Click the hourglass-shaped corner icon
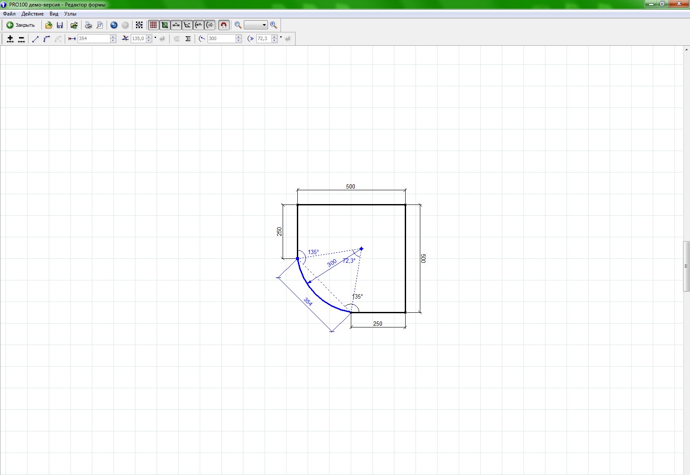The height and width of the screenshot is (475, 690). [188, 39]
